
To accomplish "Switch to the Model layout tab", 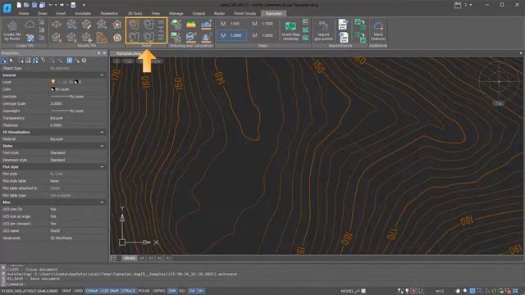I will [130, 258].
